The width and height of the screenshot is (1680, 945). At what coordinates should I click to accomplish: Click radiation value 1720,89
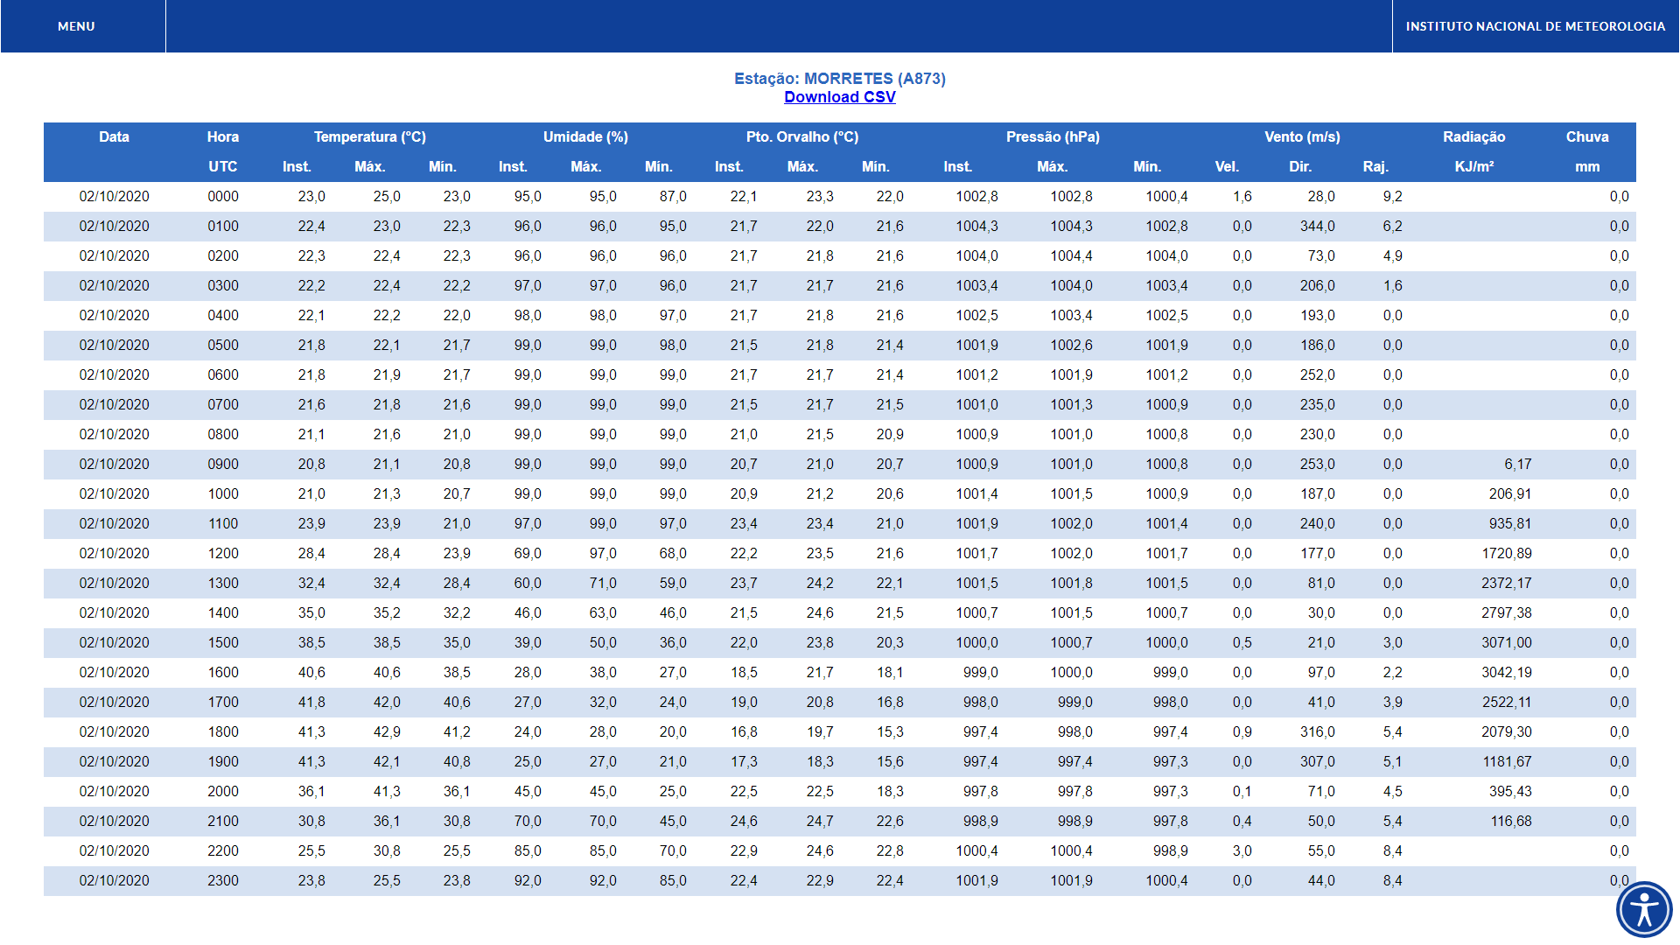click(x=1506, y=553)
